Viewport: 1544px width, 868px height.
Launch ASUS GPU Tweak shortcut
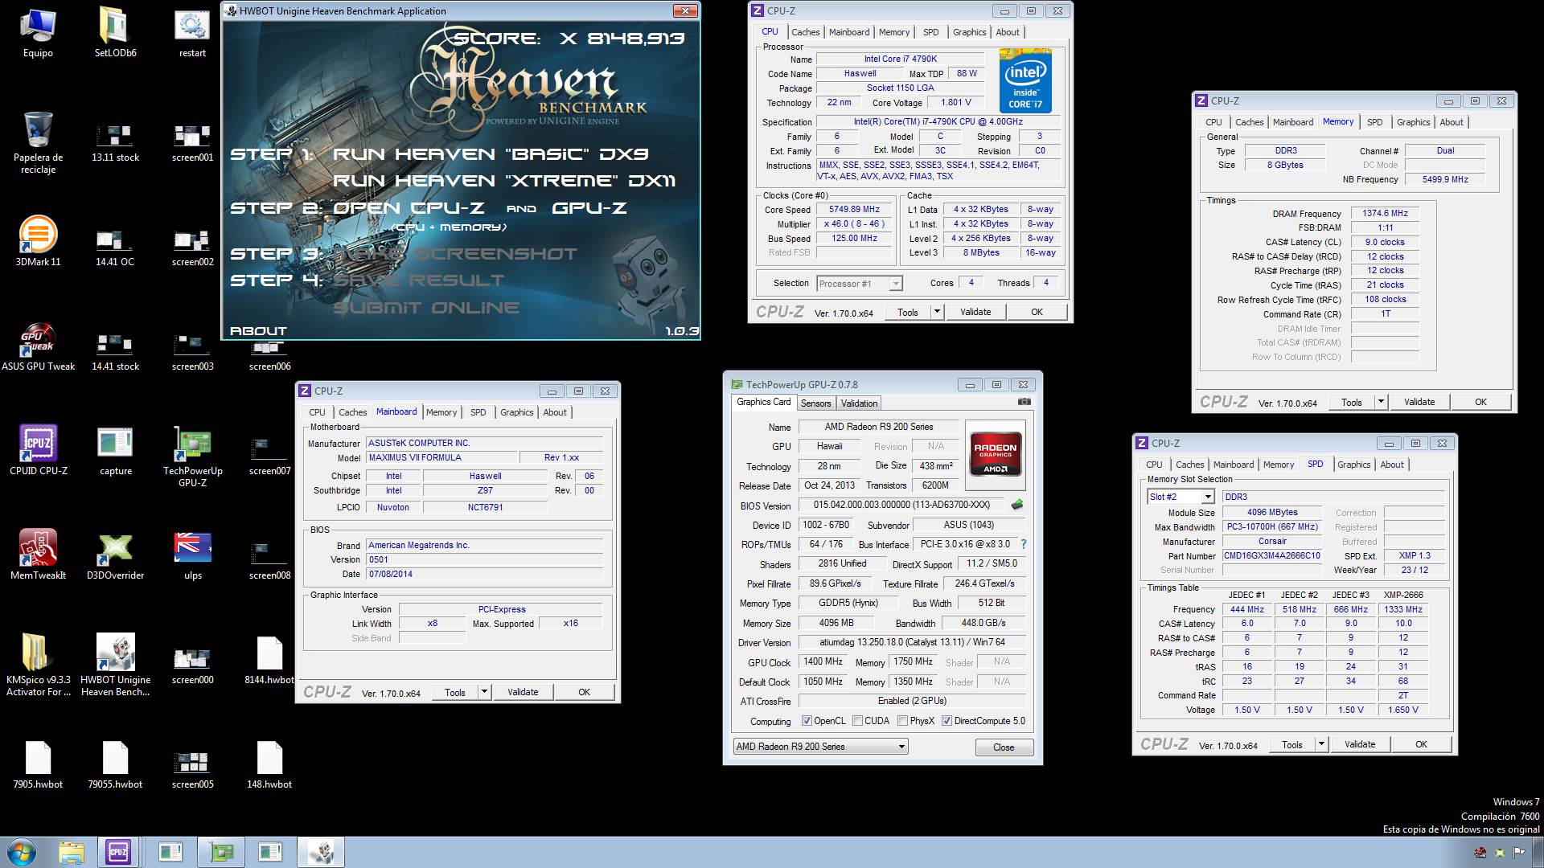[x=38, y=346]
